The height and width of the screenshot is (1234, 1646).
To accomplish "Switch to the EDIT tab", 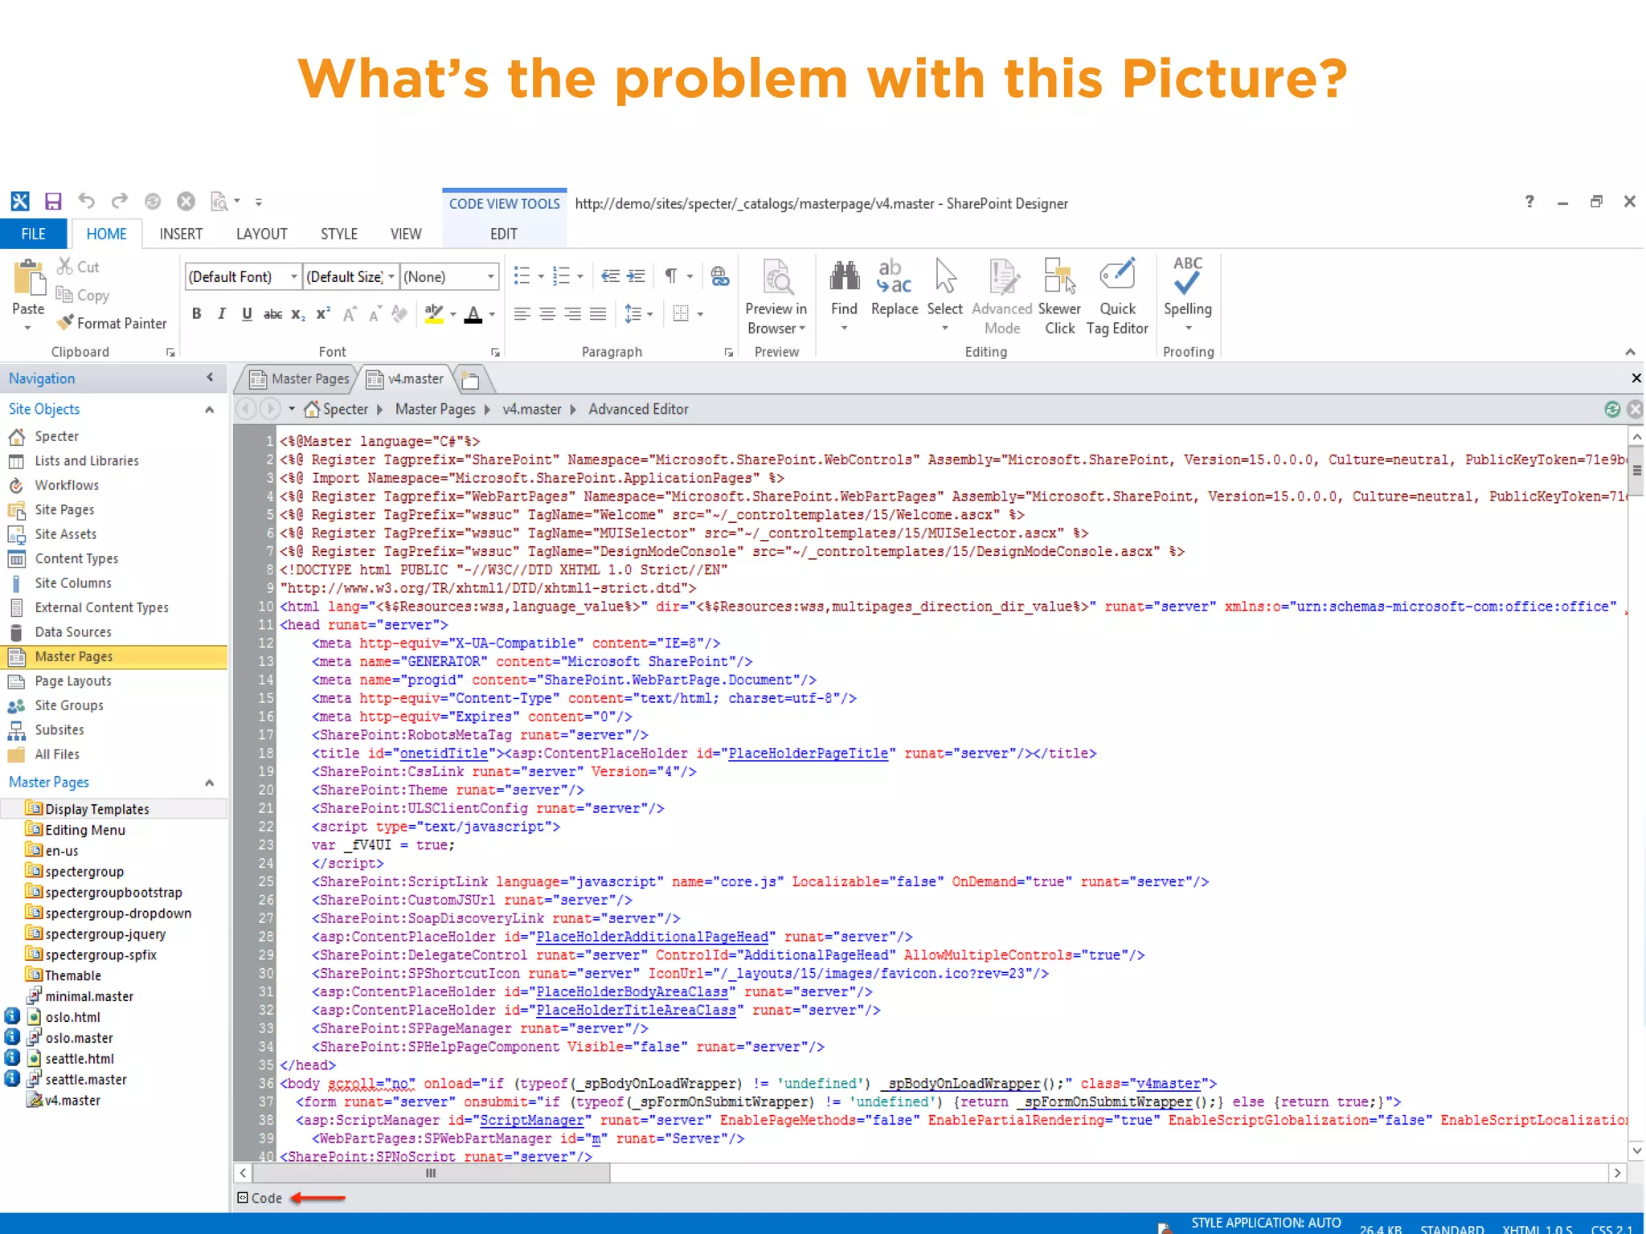I will (x=504, y=234).
